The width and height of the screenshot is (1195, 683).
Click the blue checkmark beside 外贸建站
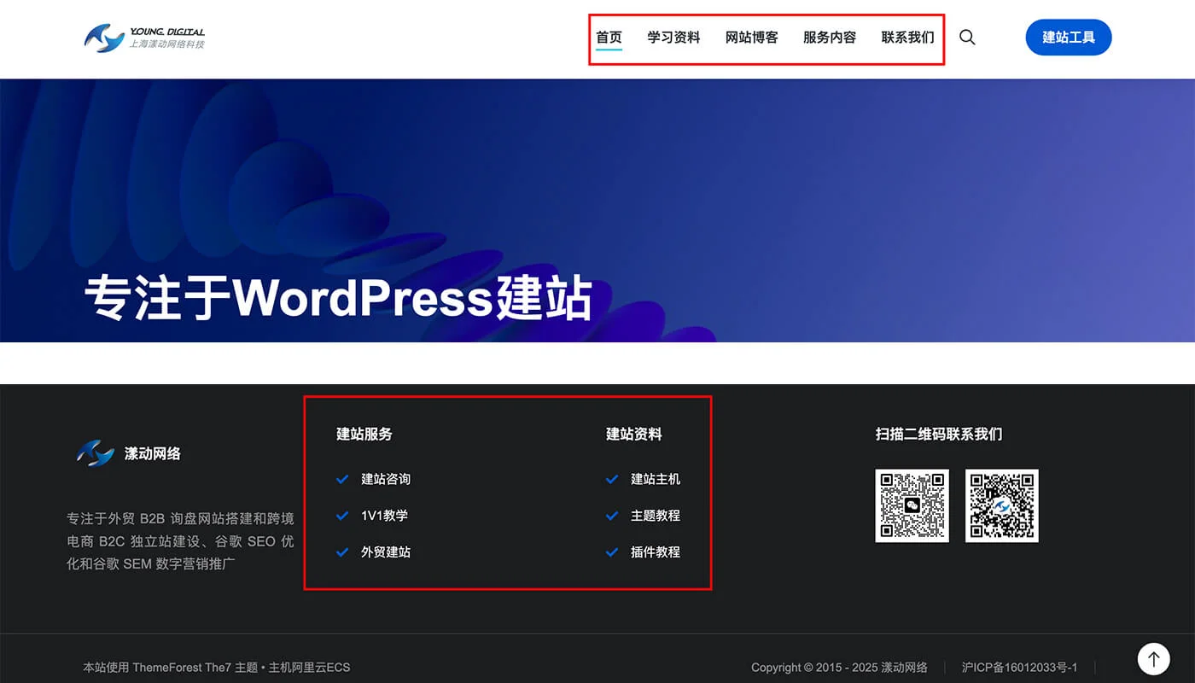click(x=344, y=552)
